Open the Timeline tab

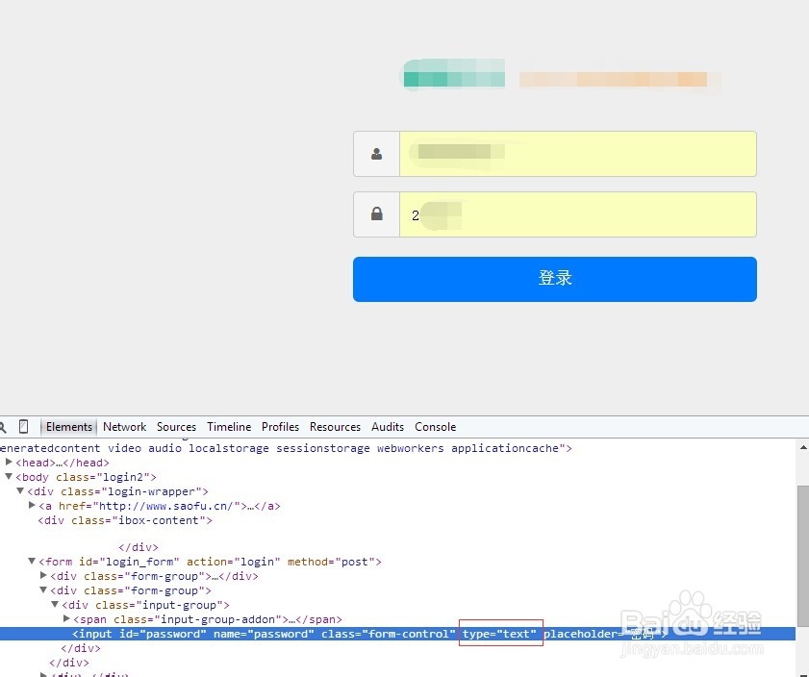(229, 427)
